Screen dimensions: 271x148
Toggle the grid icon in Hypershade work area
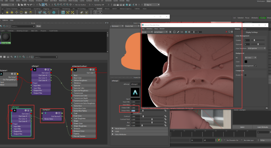tap(20, 57)
